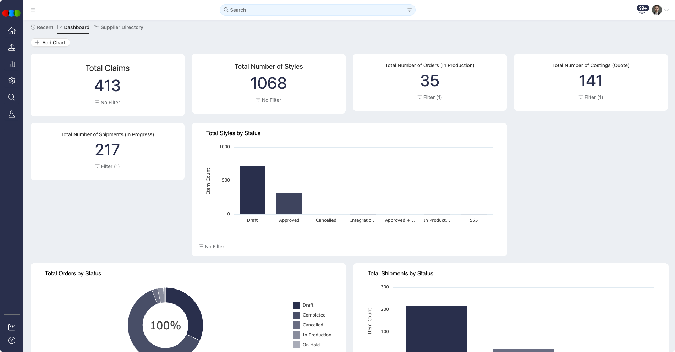Viewport: 675px width, 352px height.
Task: Toggle the hamburger menu
Action: (x=33, y=10)
